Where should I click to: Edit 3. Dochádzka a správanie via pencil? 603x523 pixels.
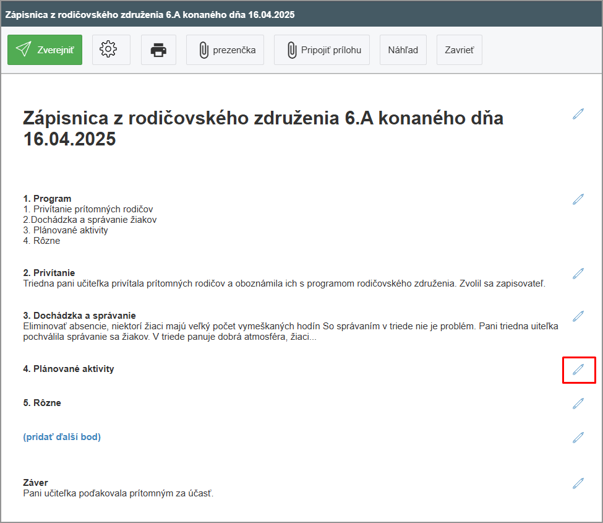pyautogui.click(x=578, y=316)
